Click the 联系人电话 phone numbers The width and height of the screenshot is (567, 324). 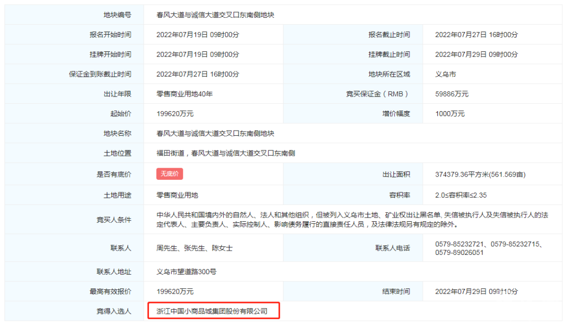[x=488, y=248]
